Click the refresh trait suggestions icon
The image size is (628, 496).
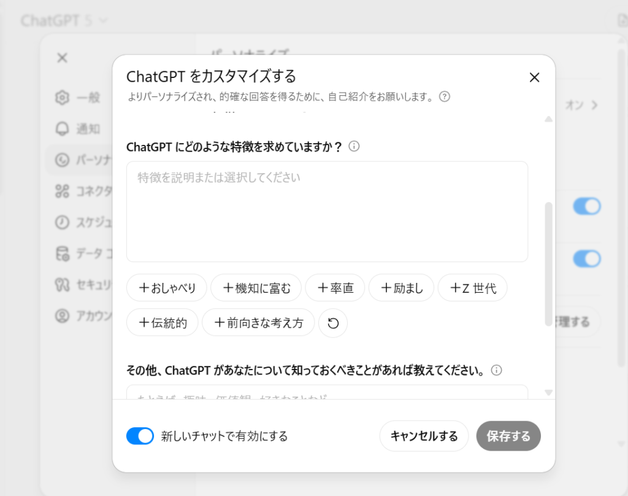point(333,323)
